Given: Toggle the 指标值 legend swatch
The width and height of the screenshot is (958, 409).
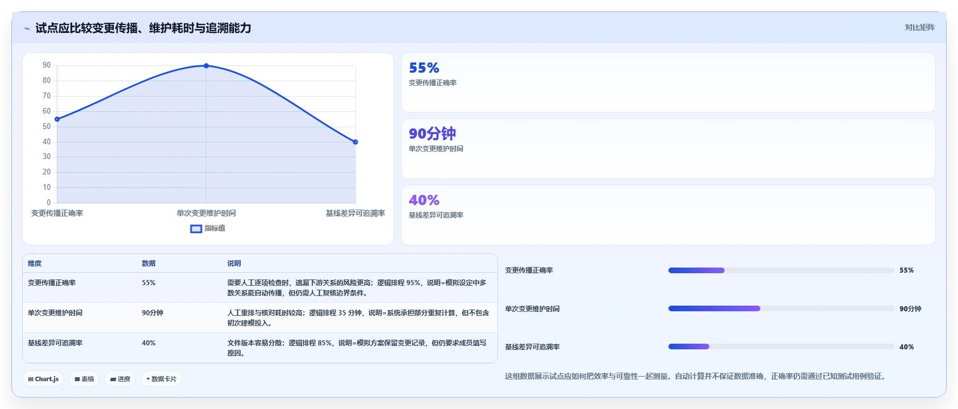Looking at the screenshot, I should [196, 228].
